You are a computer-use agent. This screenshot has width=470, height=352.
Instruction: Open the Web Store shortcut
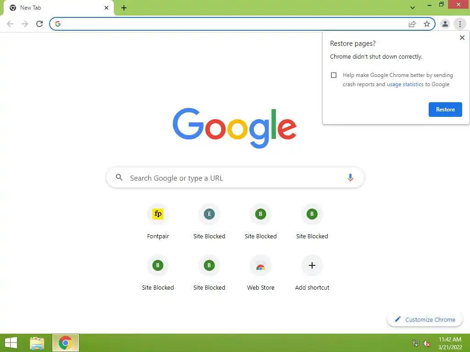click(261, 273)
